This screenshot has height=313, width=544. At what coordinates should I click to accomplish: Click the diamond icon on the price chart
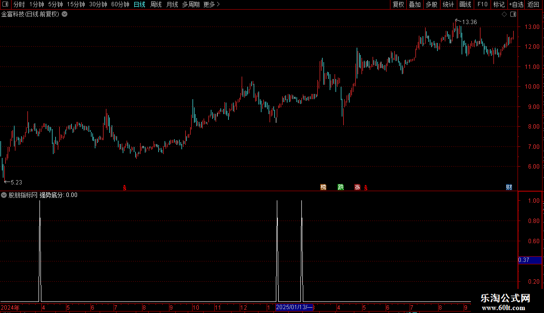(505, 14)
